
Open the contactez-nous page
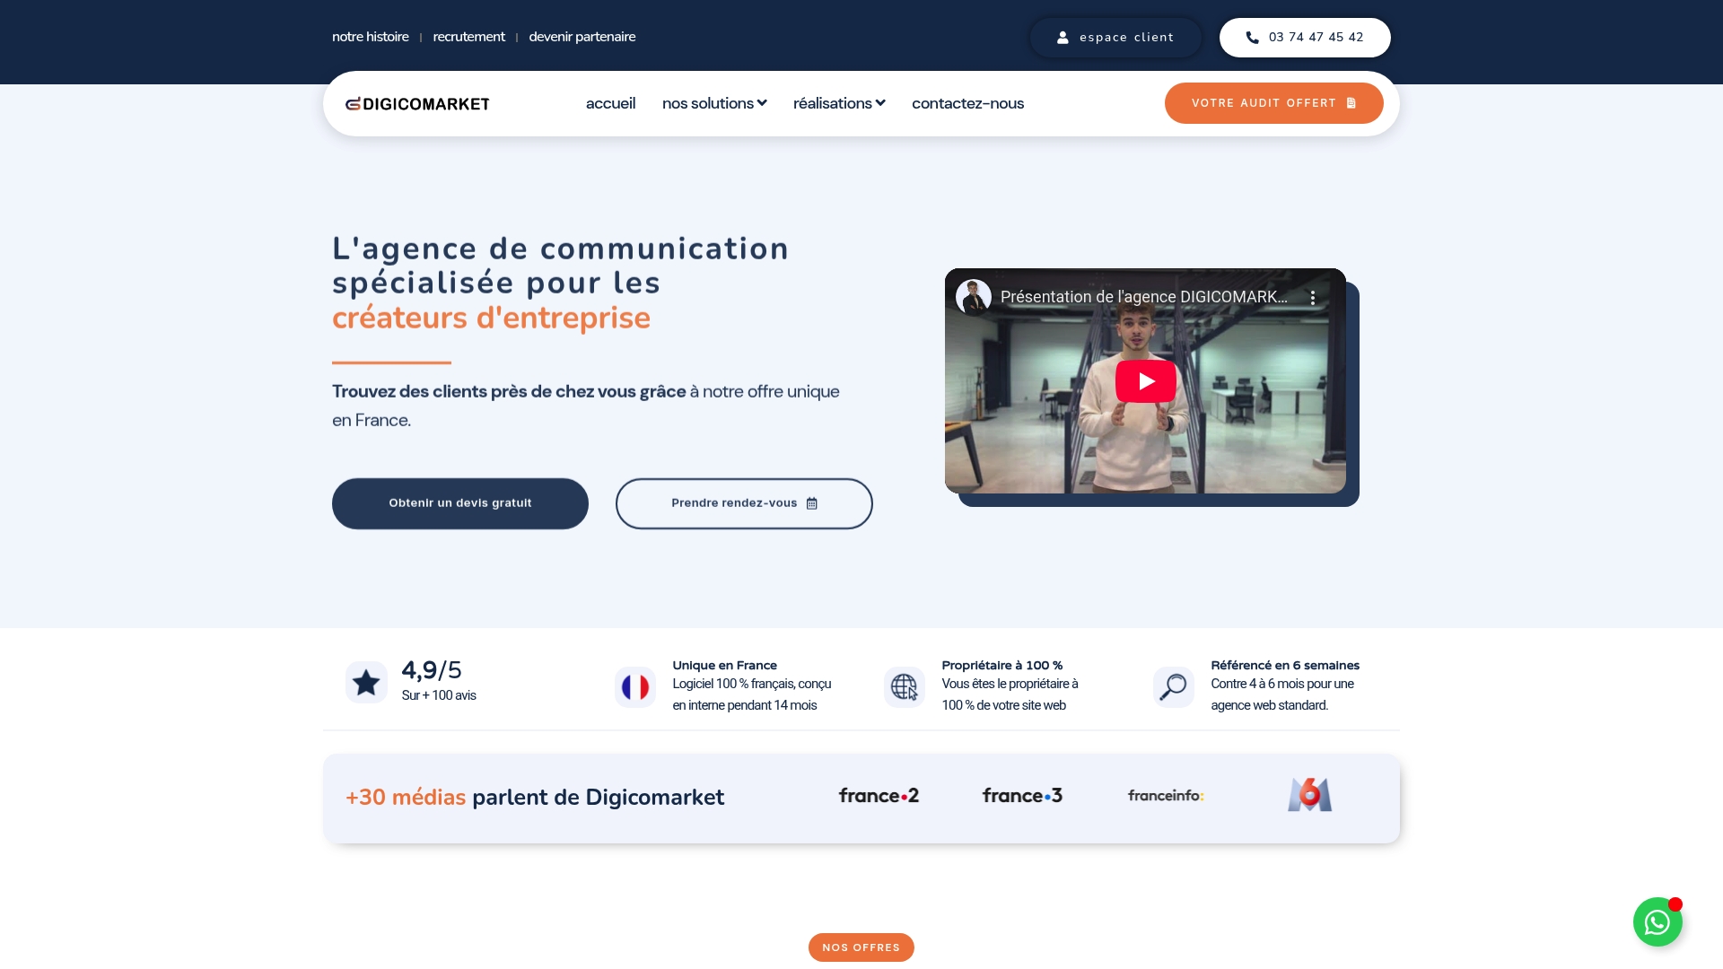(x=967, y=103)
